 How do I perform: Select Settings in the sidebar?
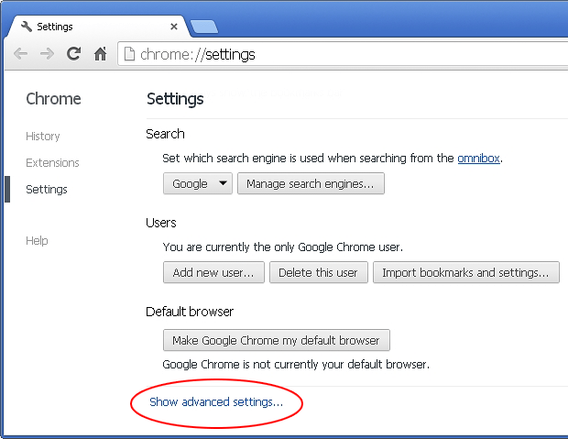click(x=47, y=189)
